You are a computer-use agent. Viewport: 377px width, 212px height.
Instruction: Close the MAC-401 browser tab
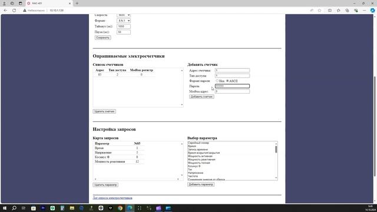coord(70,4)
